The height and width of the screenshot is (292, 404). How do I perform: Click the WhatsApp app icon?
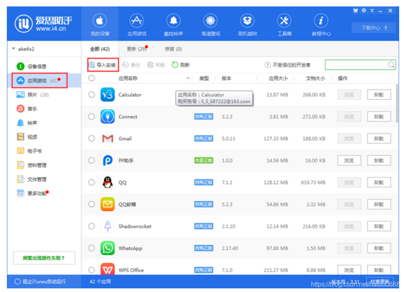pos(107,248)
